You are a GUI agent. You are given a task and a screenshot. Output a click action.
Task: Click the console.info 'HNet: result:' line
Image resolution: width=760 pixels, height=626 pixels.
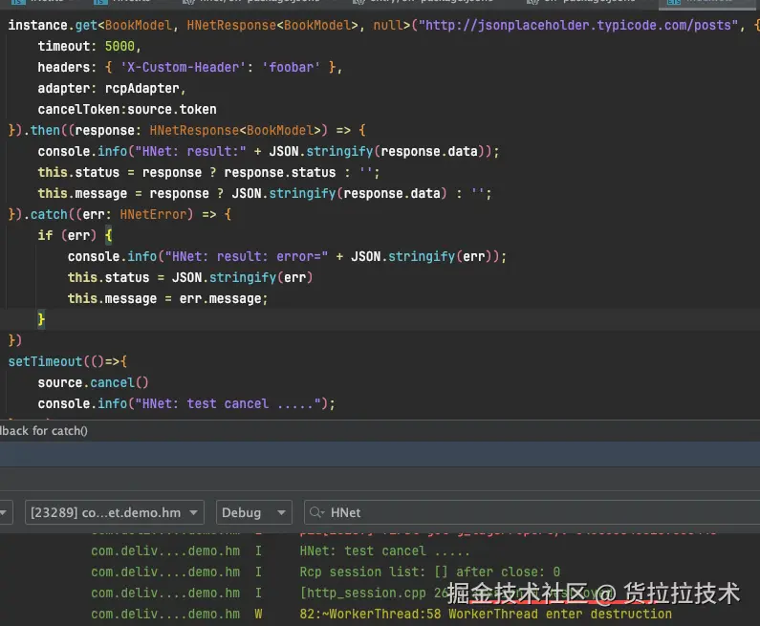coord(269,152)
